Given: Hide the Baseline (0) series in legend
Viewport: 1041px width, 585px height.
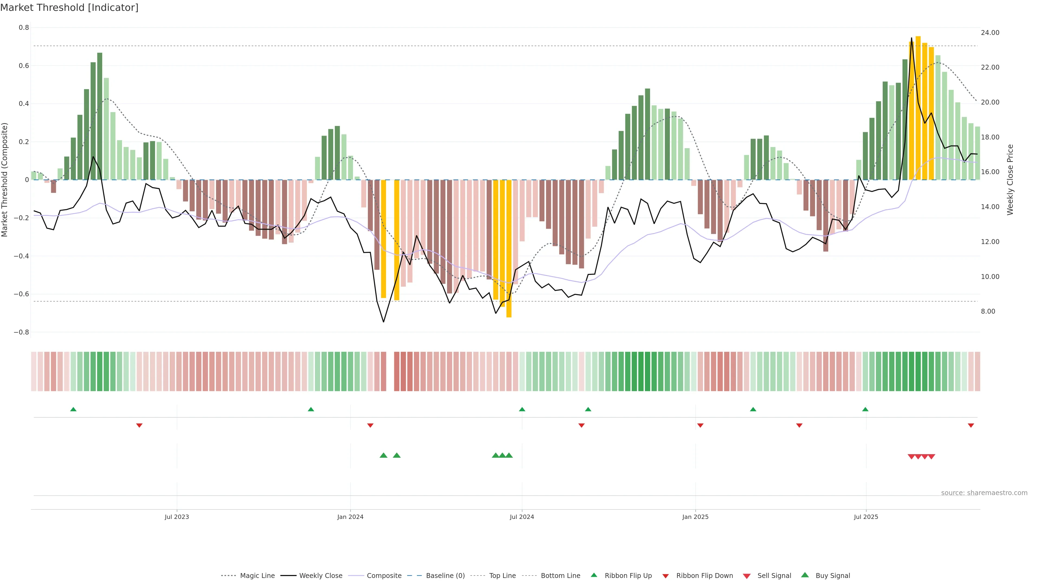Looking at the screenshot, I should [x=445, y=576].
